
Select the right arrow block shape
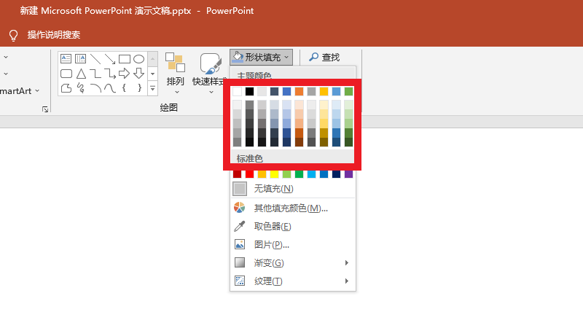pos(124,74)
